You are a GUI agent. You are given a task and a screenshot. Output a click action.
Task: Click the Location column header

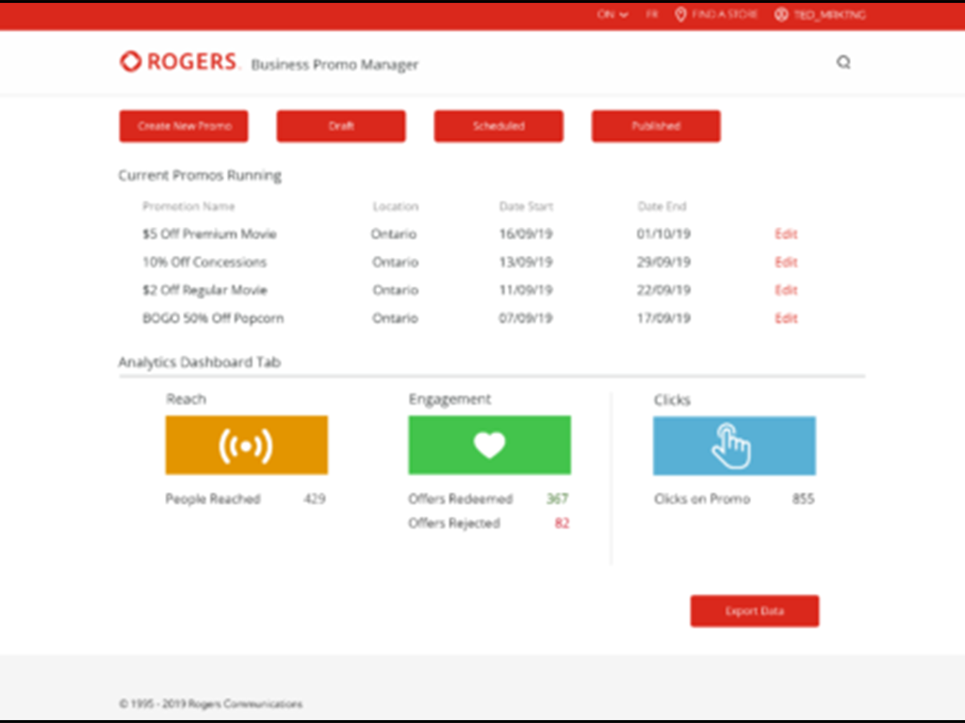[x=395, y=206]
